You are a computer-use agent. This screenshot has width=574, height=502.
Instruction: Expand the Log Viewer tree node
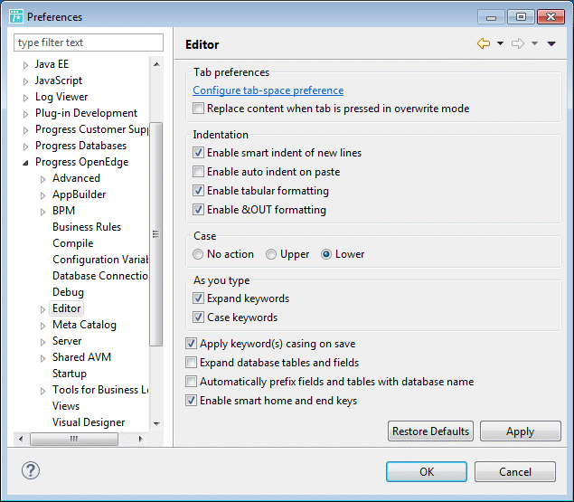(25, 99)
